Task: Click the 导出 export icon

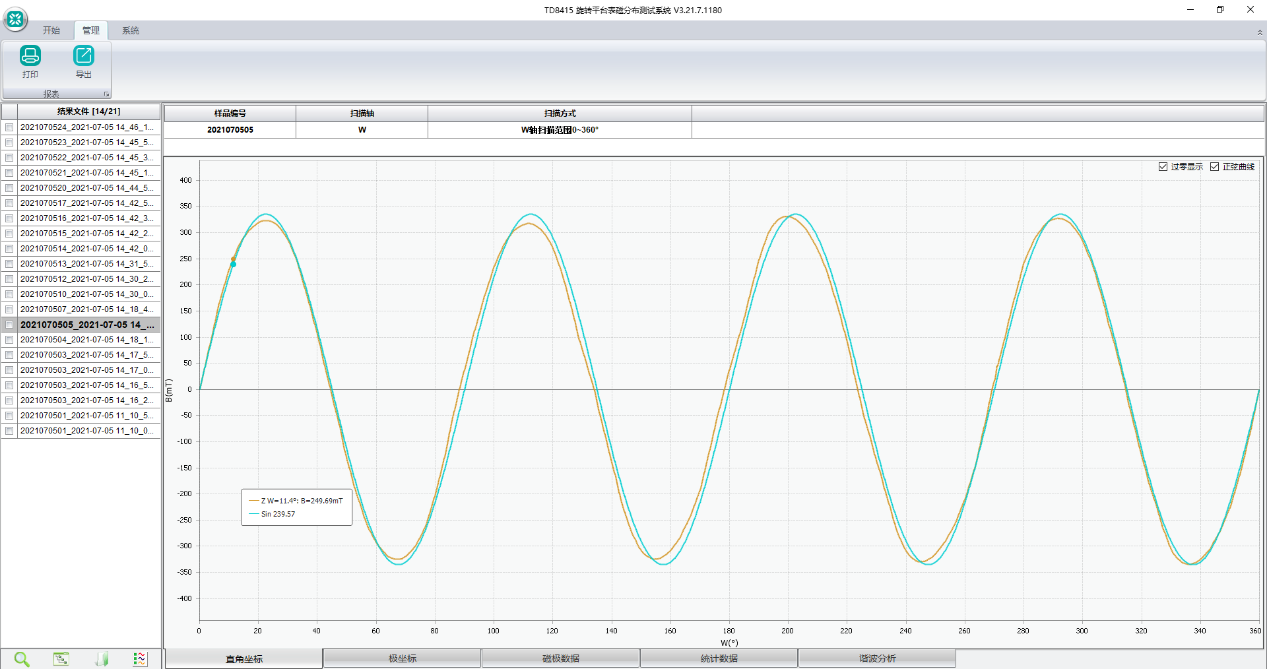Action: [84, 56]
